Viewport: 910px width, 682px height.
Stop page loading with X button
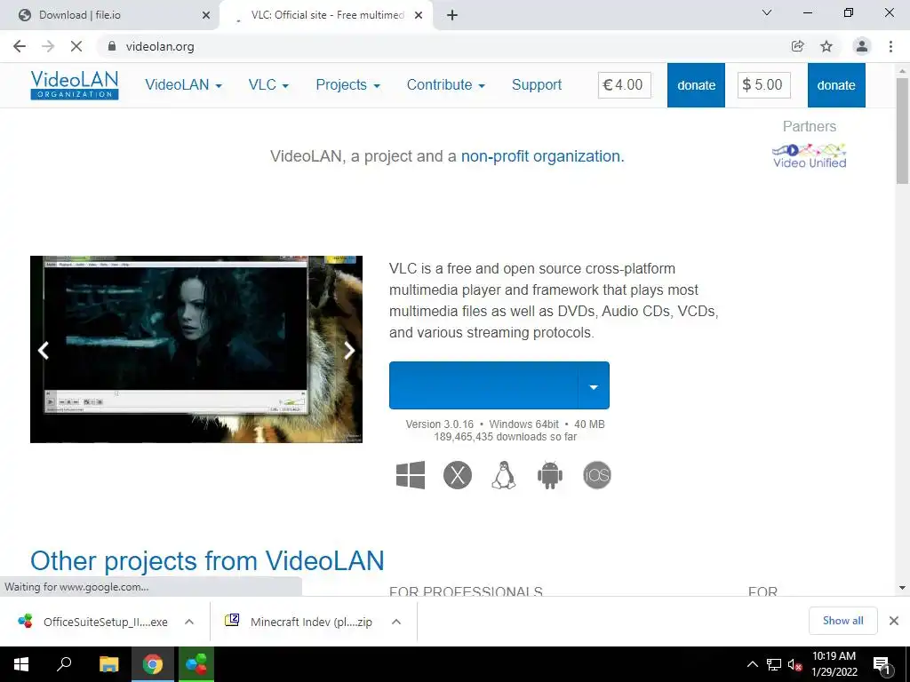pyautogui.click(x=76, y=46)
